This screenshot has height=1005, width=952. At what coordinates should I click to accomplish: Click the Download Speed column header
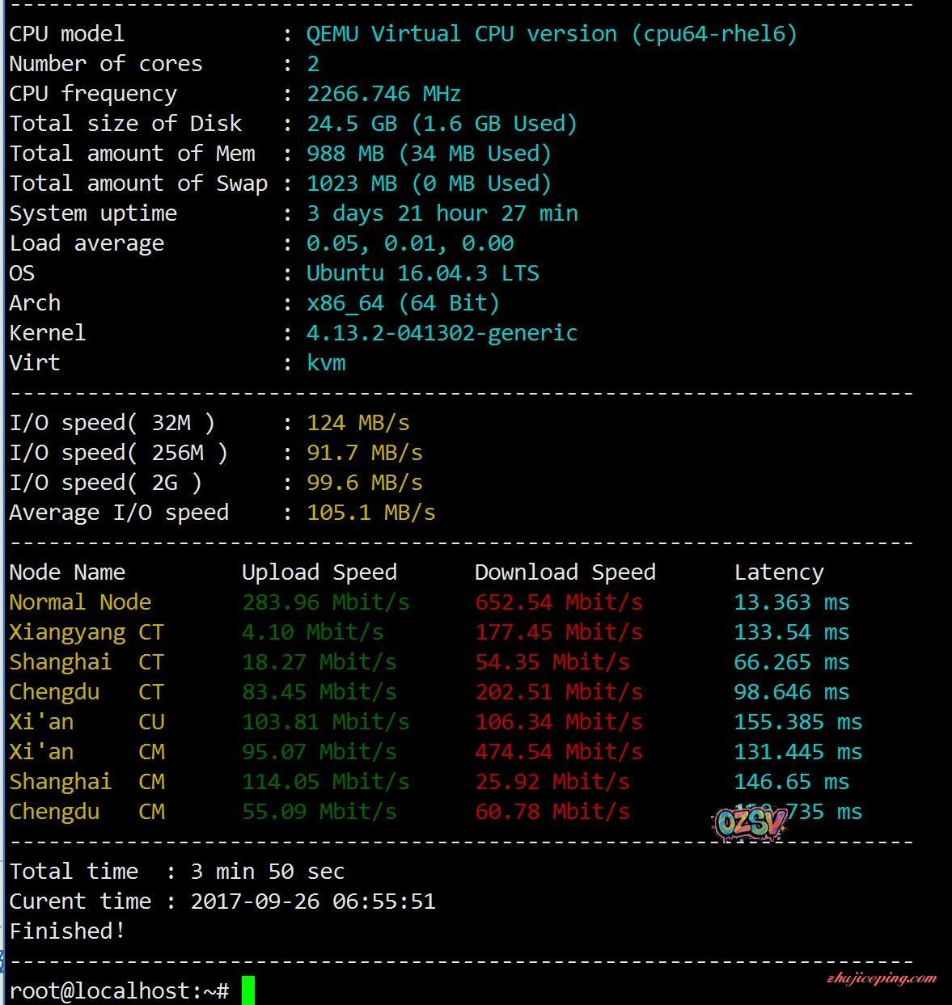coord(565,572)
